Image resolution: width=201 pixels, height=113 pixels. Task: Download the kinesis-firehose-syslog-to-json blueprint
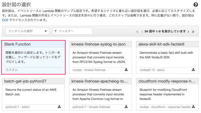click(x=126, y=69)
